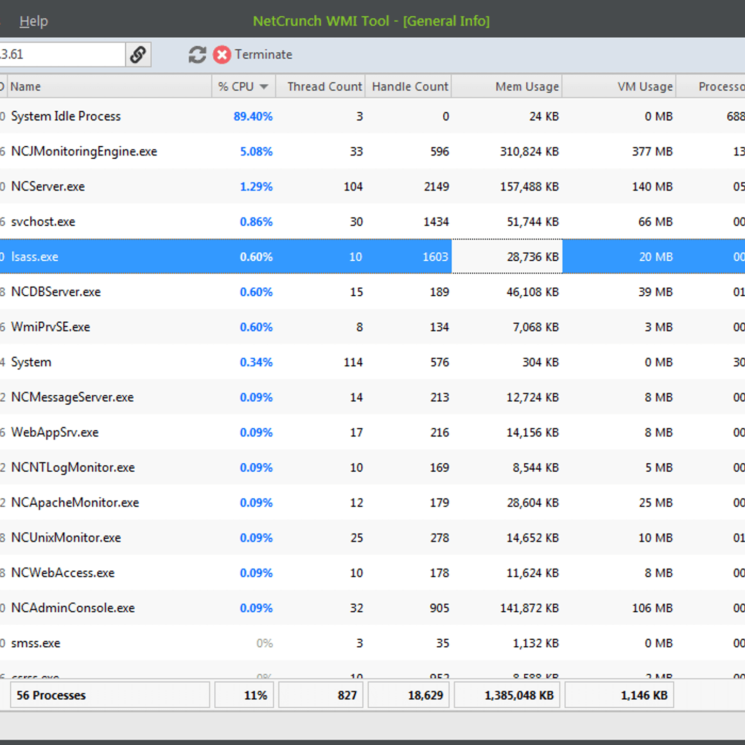Click the 140 MB VM usage cell
745x745 pixels.
652,187
